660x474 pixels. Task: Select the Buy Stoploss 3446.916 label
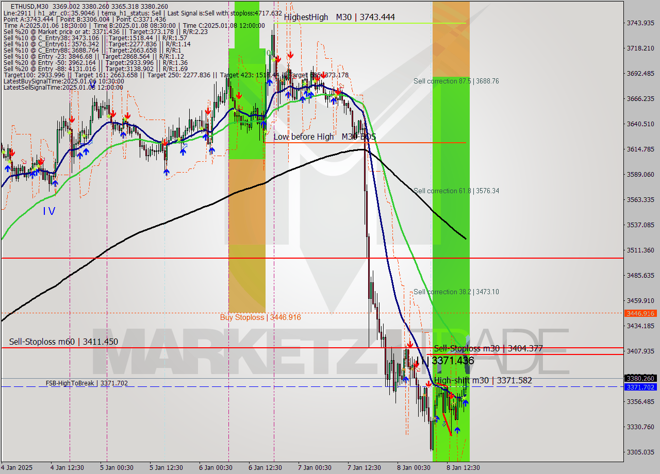pyautogui.click(x=260, y=317)
